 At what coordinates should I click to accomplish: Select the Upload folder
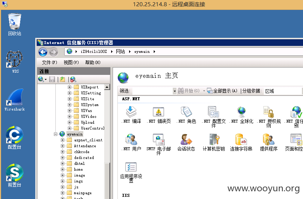point(88,122)
